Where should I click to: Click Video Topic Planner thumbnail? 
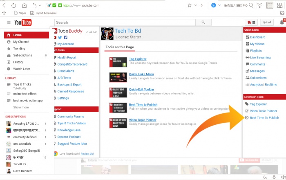coord(118,123)
